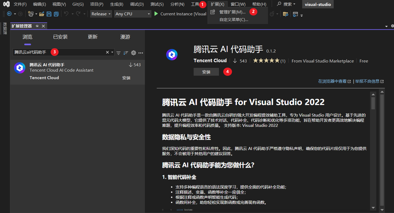
Task: Open the 举报不良信息 link
Action: click(369, 81)
